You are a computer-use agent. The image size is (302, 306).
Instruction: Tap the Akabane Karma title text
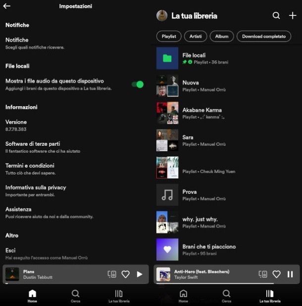pyautogui.click(x=202, y=110)
